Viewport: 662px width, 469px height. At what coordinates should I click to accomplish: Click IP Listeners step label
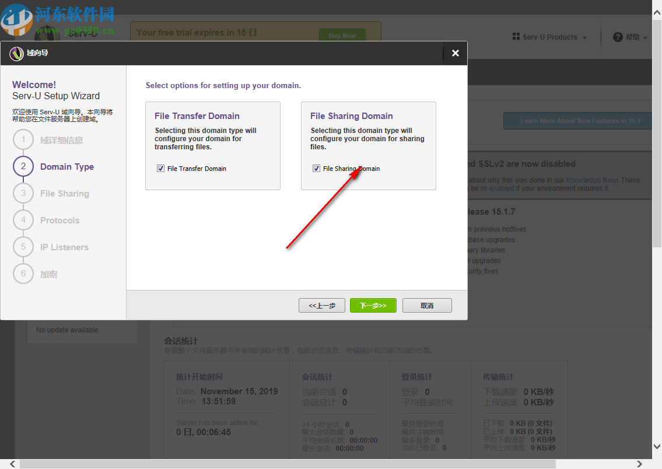(x=64, y=247)
